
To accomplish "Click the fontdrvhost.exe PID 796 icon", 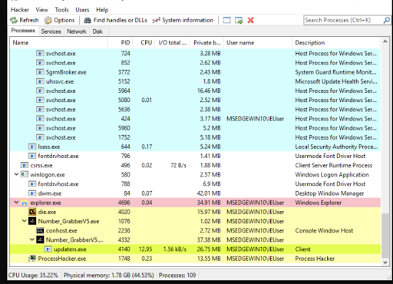I will point(32,156).
